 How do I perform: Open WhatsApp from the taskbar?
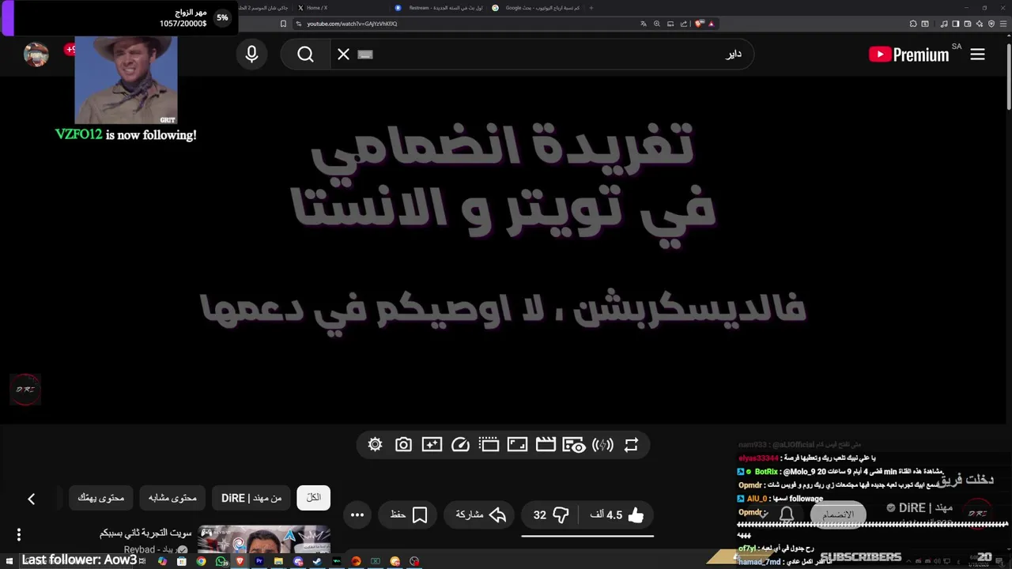coord(221,561)
